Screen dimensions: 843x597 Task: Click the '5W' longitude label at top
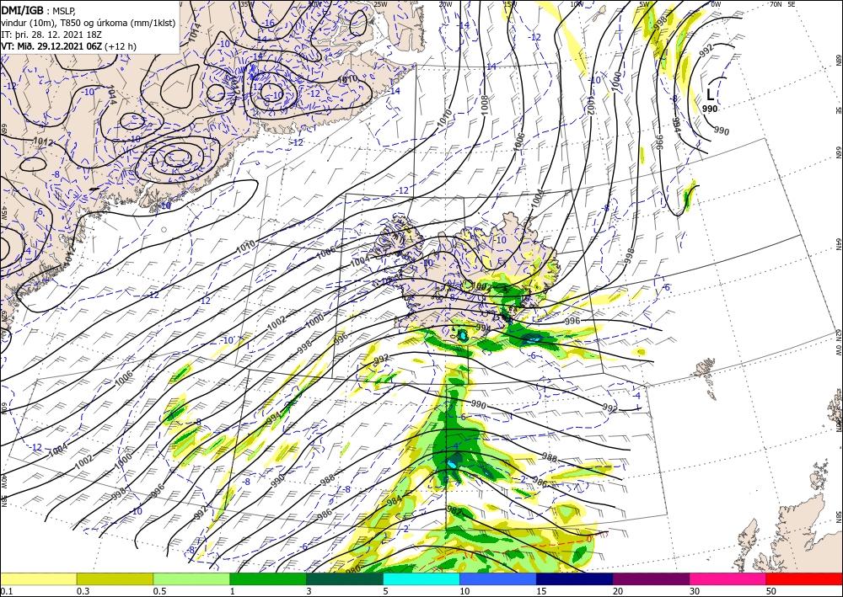pyautogui.click(x=644, y=4)
